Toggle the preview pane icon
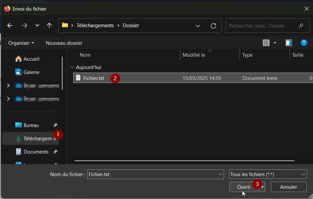This screenshot has height=199, width=313. click(288, 43)
